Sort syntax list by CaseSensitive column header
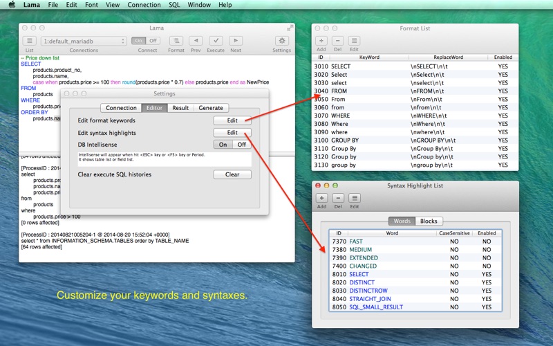This screenshot has width=553, height=346. pos(454,233)
